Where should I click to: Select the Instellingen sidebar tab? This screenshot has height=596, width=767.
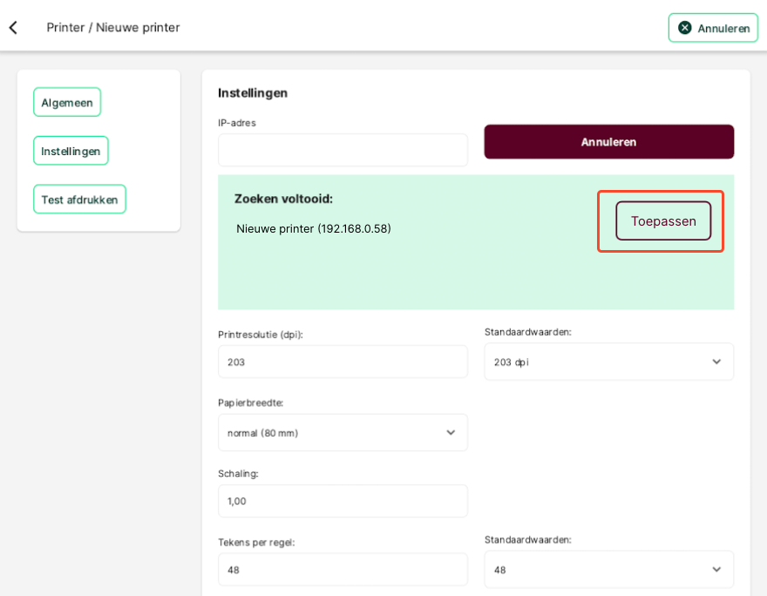(71, 151)
